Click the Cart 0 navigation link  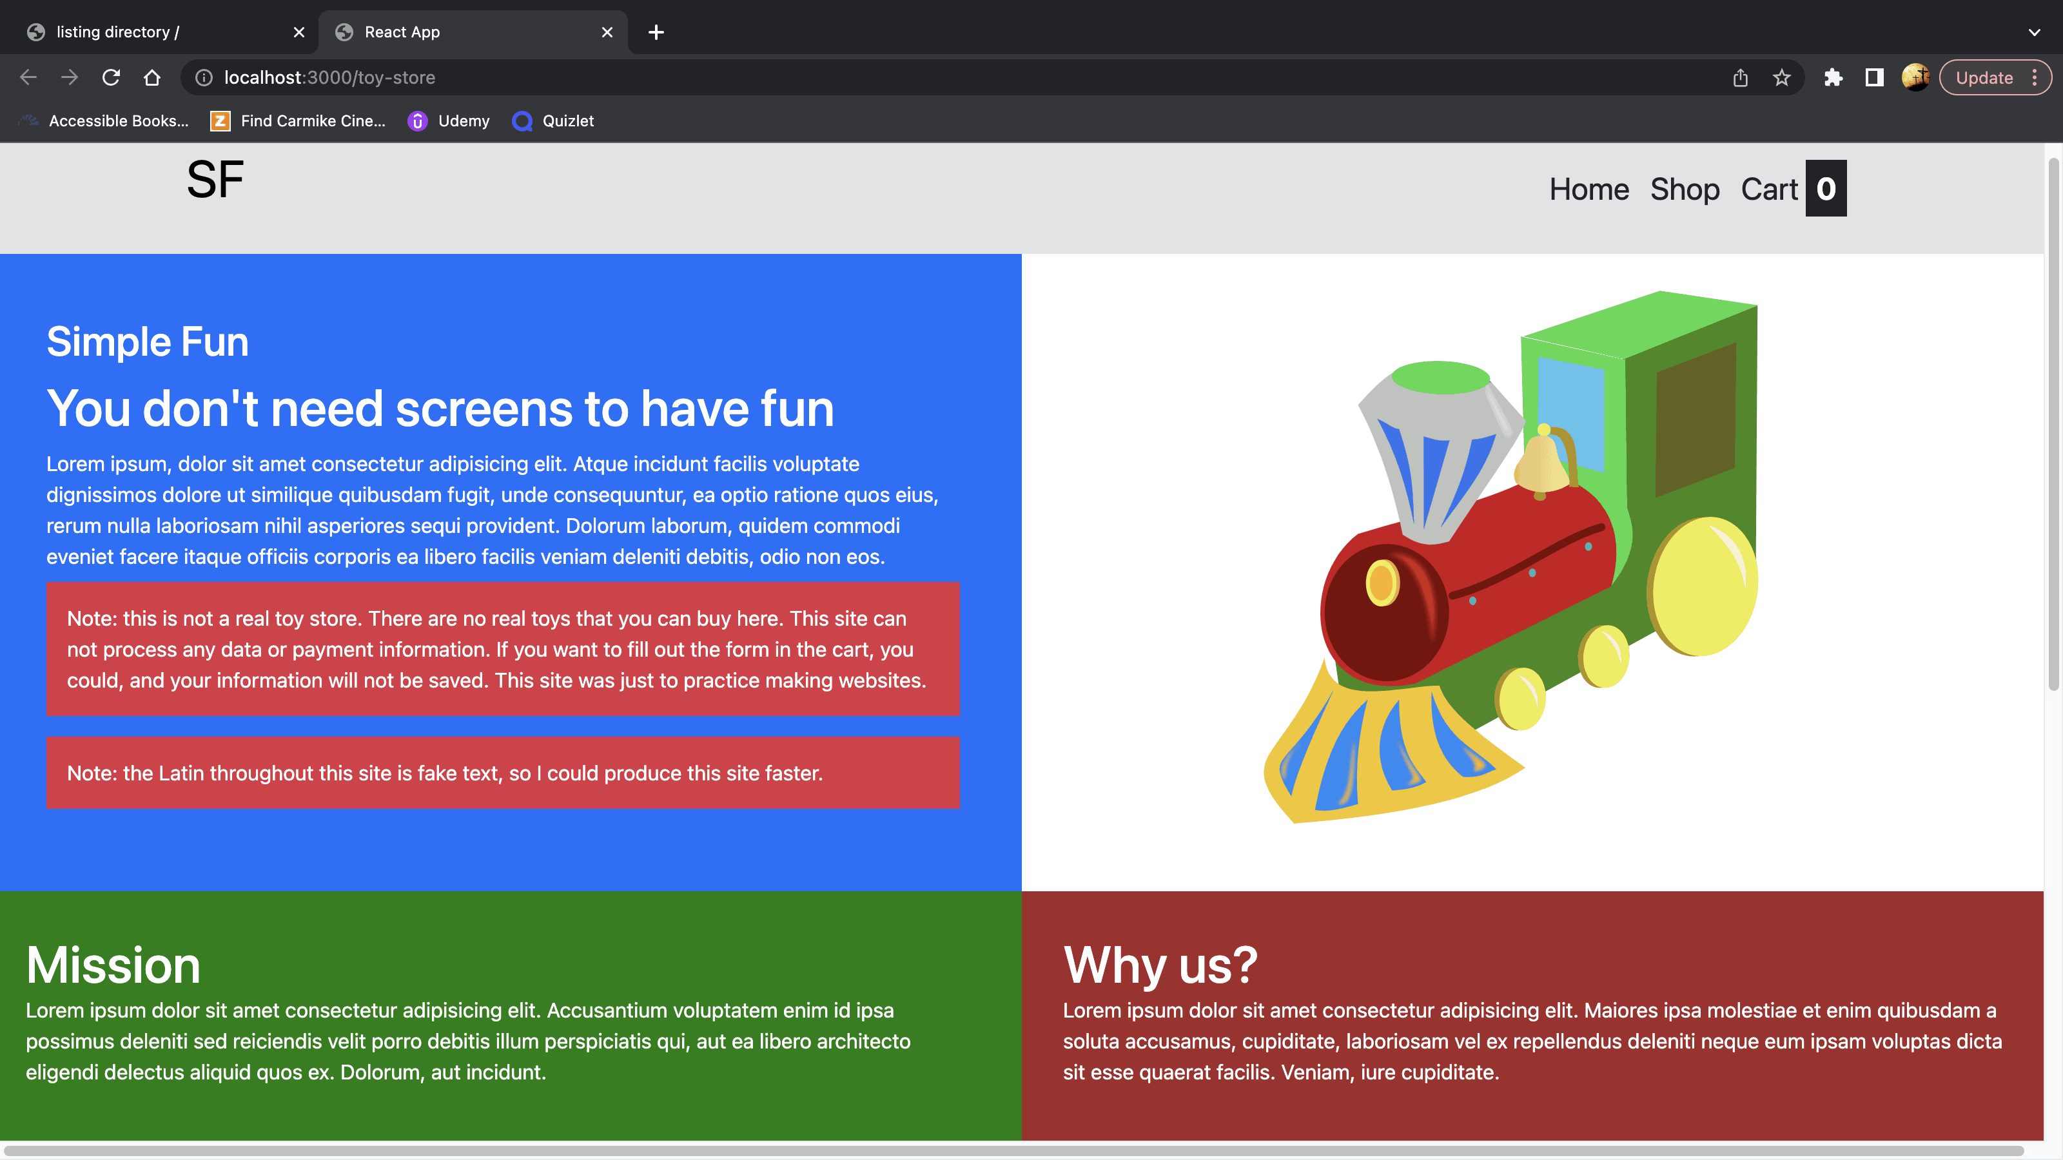(x=1792, y=188)
